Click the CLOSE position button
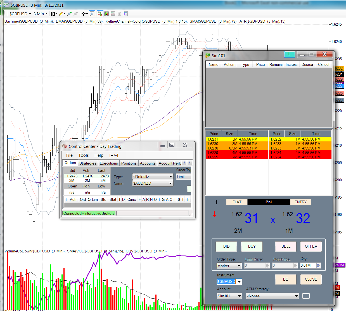346x311 pixels. point(311,279)
